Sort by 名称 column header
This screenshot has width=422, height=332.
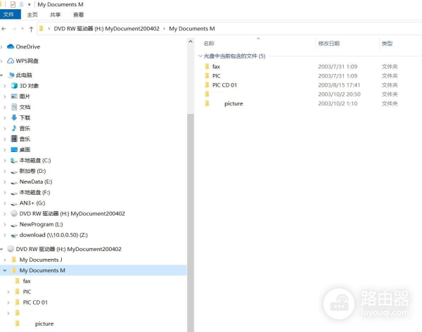click(209, 44)
